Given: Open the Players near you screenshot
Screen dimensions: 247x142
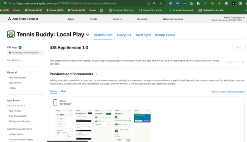Looking at the screenshot, I should point(123,126).
